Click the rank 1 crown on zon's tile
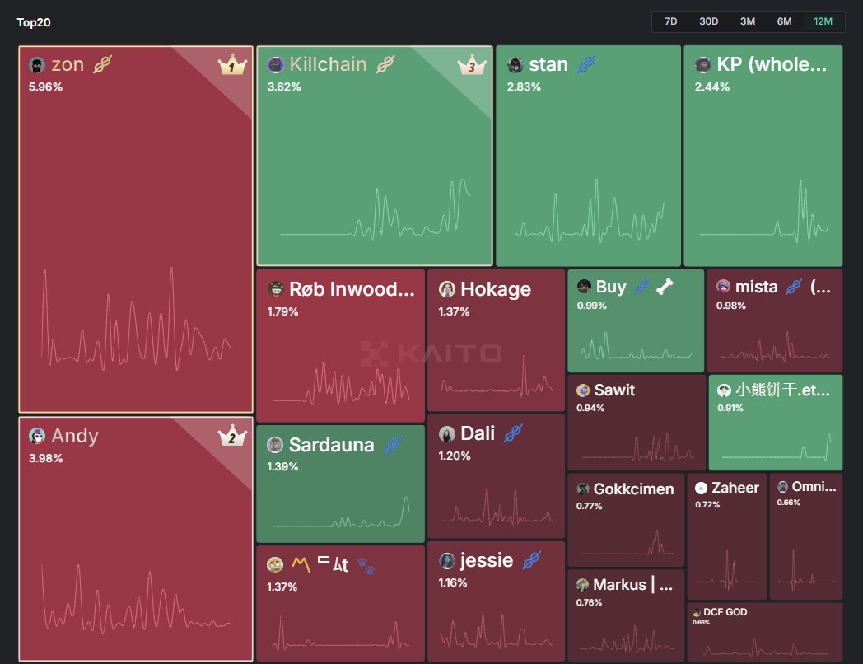 [231, 65]
